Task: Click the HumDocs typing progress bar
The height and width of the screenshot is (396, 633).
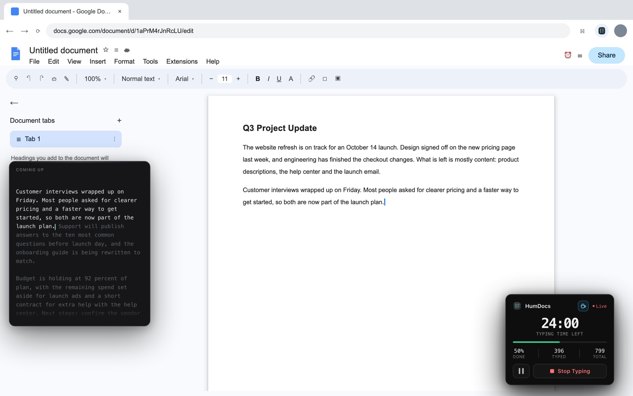Action: (x=560, y=342)
